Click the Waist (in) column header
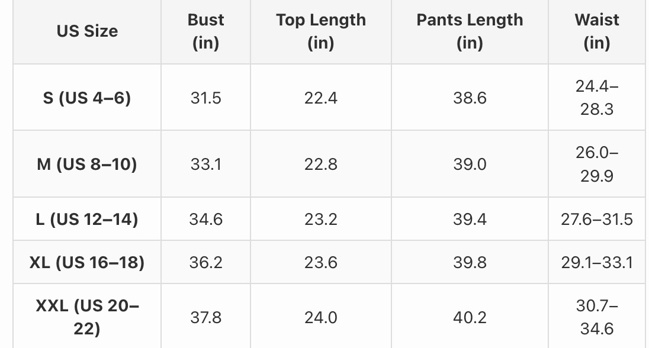Screen dimensions: 649x348 tap(597, 31)
